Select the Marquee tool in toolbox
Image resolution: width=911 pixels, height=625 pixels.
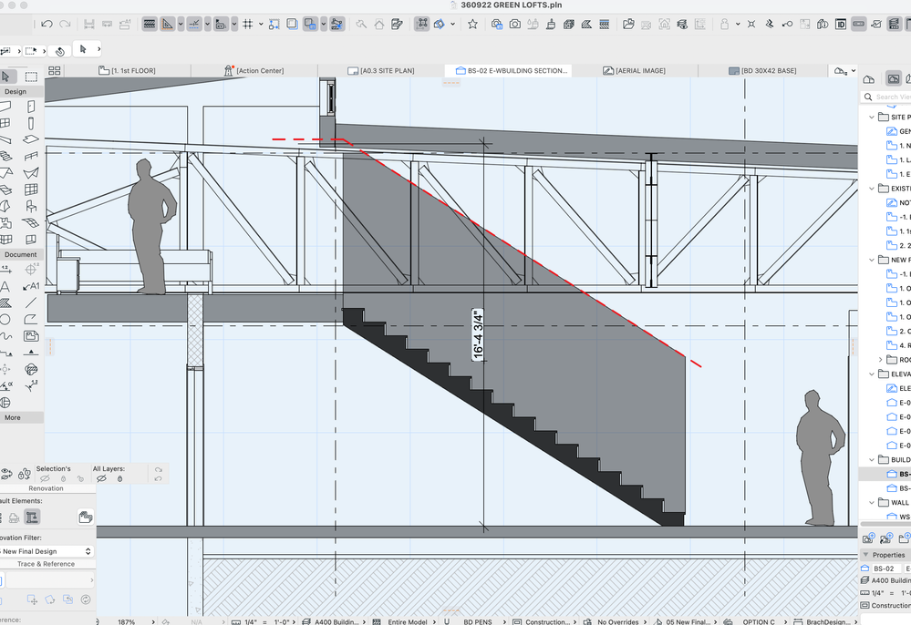tap(31, 77)
